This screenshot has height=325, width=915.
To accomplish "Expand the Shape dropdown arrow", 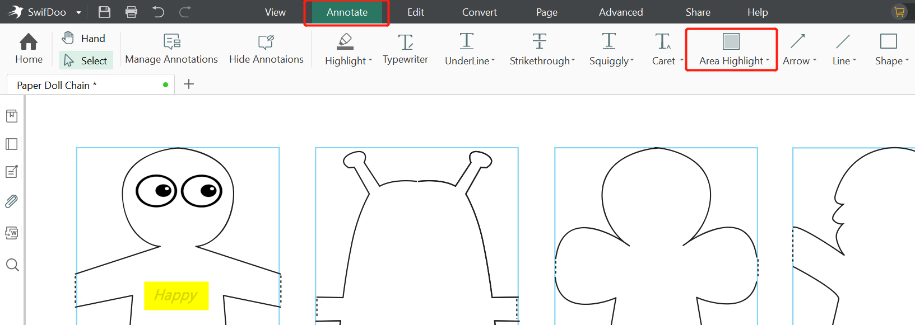I will pyautogui.click(x=907, y=60).
